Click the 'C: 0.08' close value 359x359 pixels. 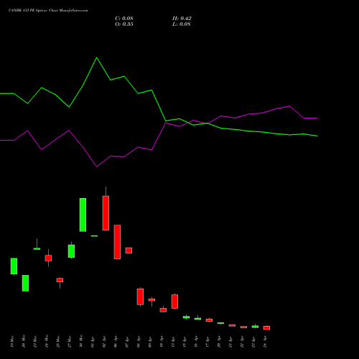click(124, 19)
